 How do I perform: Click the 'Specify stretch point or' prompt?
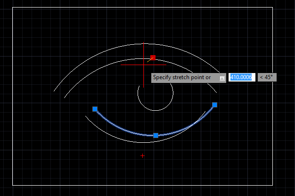188,78
